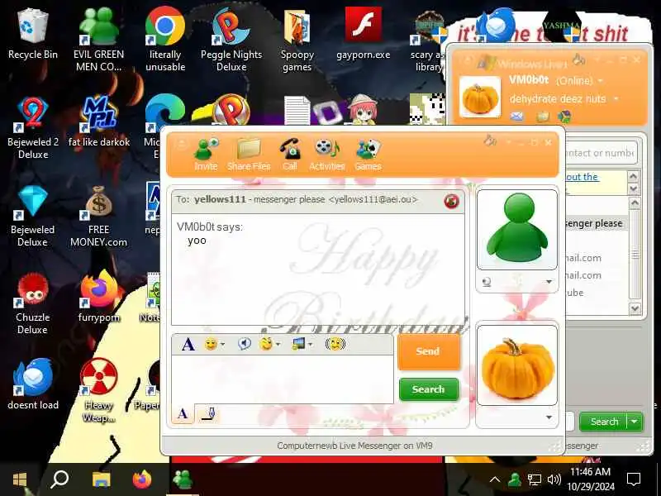Click the message typing box

click(282, 379)
